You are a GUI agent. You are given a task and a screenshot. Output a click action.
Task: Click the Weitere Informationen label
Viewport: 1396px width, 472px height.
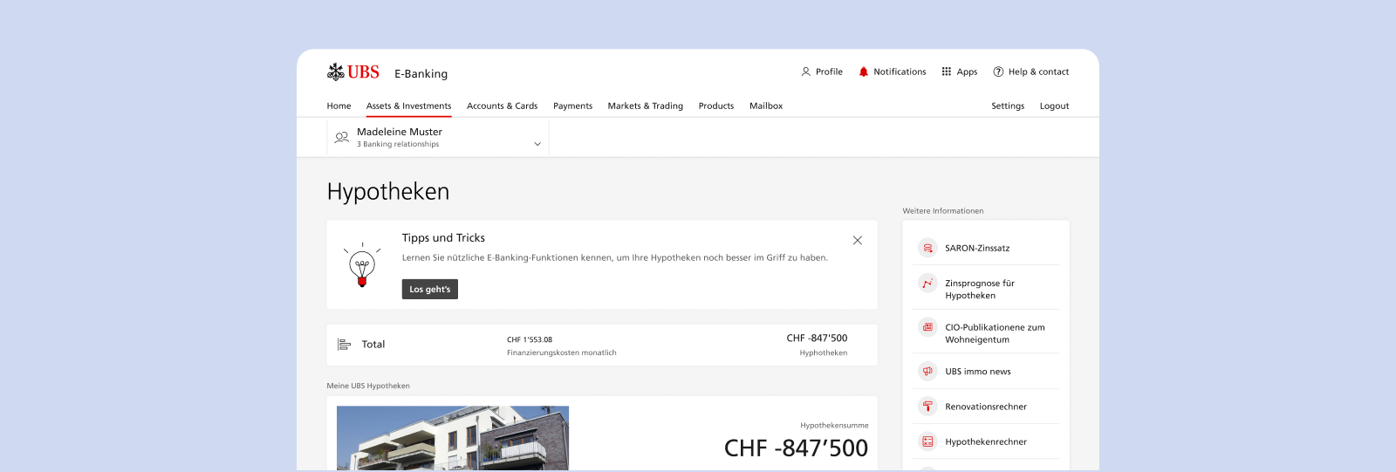(x=943, y=211)
